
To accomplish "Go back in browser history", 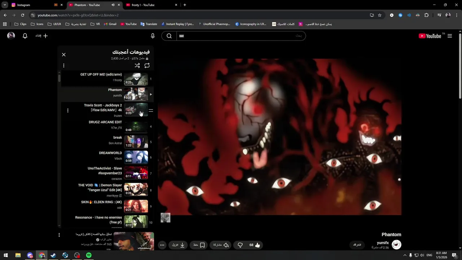I will pos(5,15).
